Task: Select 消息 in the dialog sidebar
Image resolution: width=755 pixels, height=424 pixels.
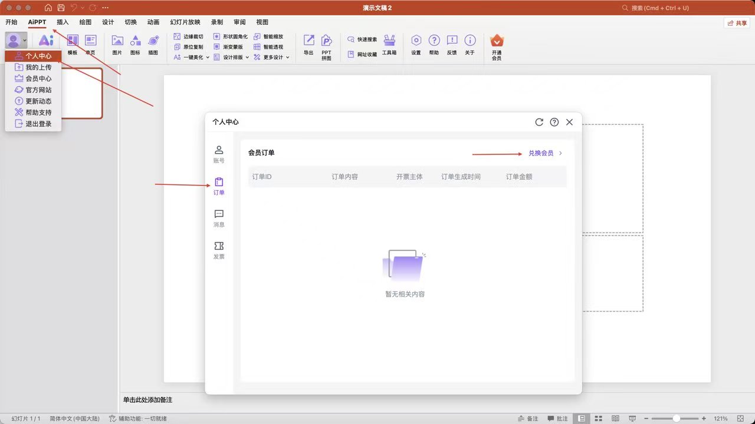Action: click(219, 218)
